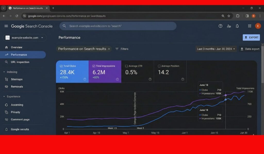Open the hamburger main menu
Image resolution: width=264 pixels, height=154 pixels.
point(6,26)
